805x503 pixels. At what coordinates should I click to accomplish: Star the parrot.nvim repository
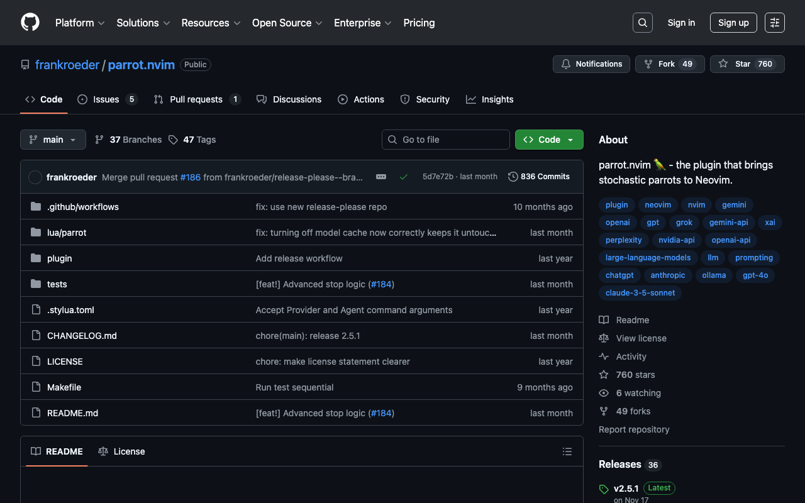coord(747,64)
